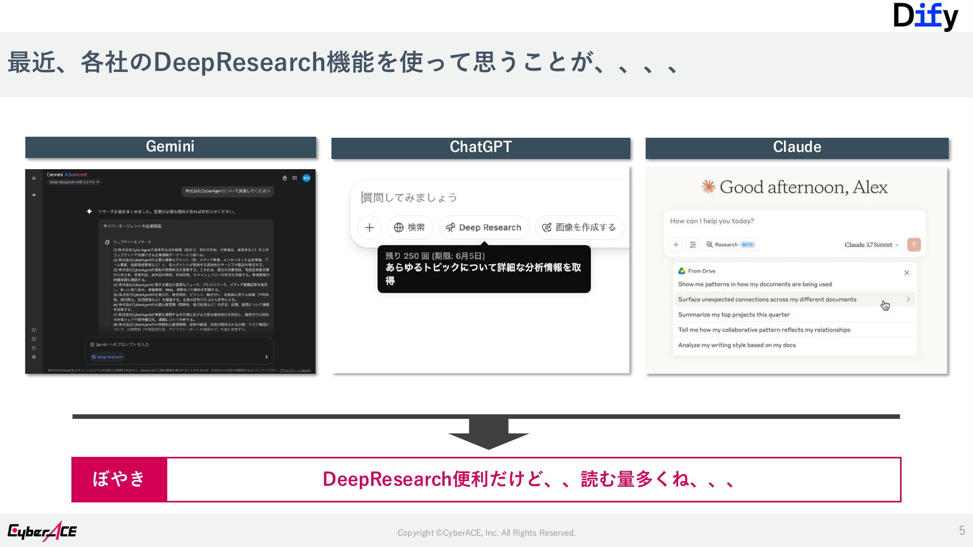
Task: Expand chevron on Surface unexpected connections row
Action: pos(908,299)
